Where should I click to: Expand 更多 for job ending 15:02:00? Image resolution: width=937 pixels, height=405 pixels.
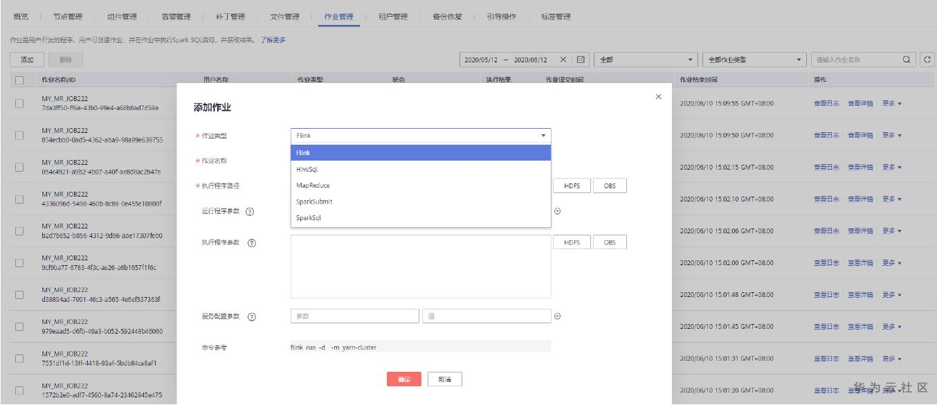point(892,263)
